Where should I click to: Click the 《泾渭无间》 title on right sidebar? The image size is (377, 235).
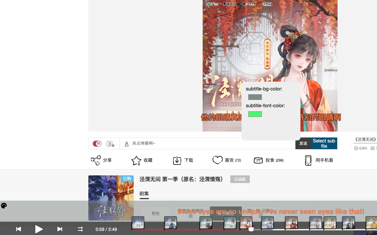(x=365, y=140)
